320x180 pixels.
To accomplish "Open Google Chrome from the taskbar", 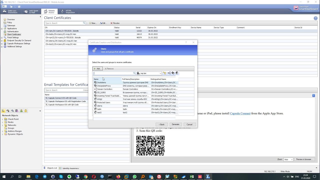I will point(85,177).
